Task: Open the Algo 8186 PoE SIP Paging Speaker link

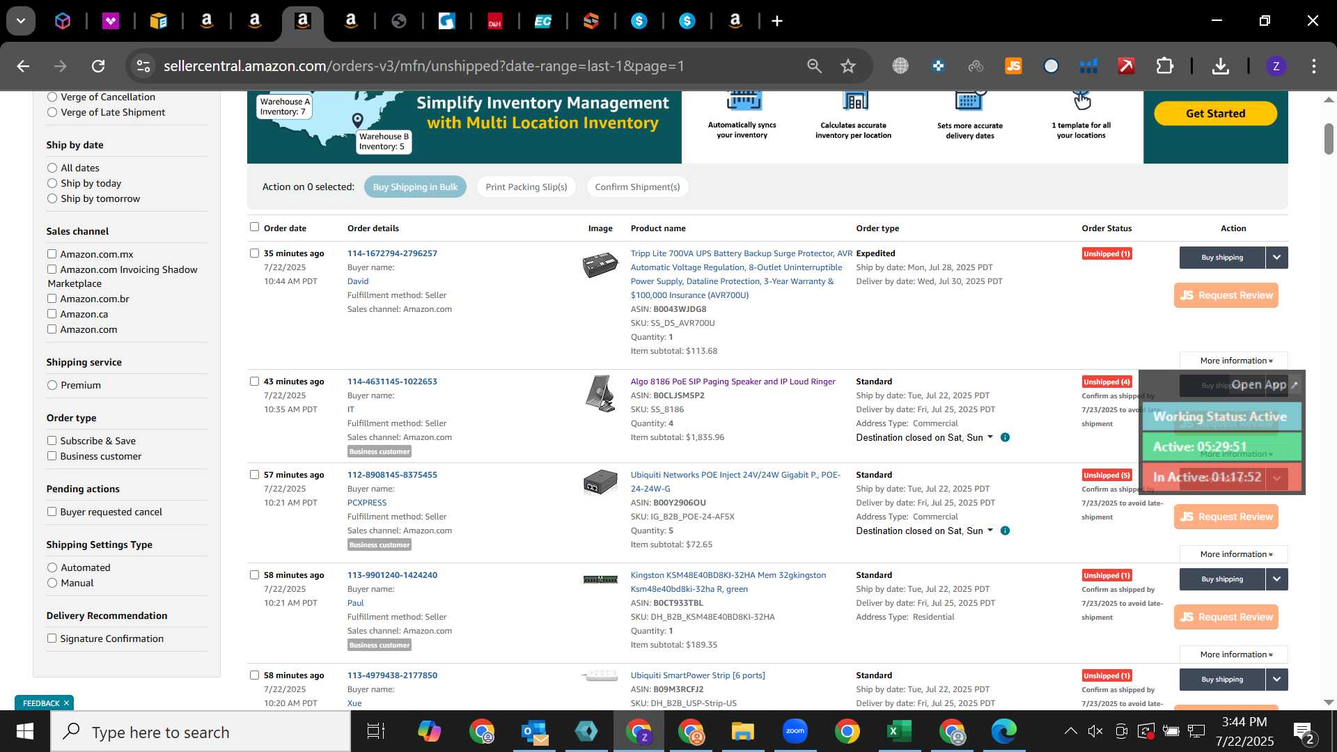Action: 733,382
